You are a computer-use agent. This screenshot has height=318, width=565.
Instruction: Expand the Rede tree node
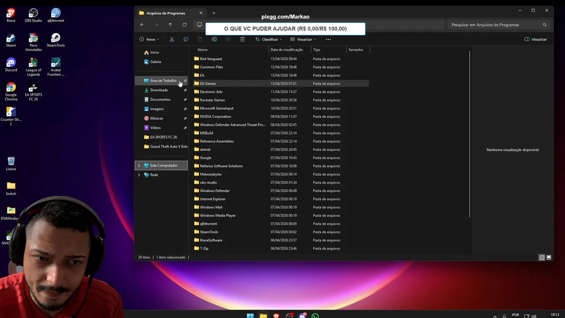[139, 175]
